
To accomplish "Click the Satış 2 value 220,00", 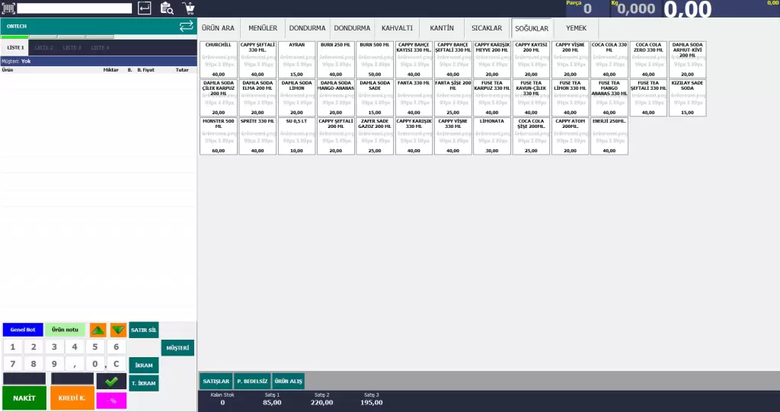I will (x=322, y=403).
